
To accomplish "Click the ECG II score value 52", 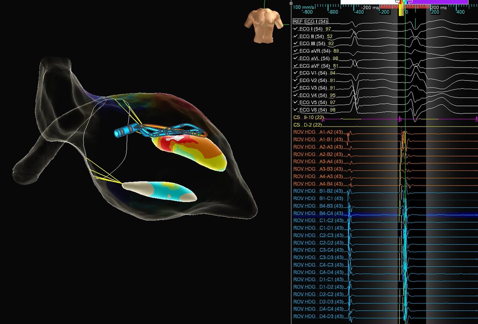I will [x=330, y=36].
